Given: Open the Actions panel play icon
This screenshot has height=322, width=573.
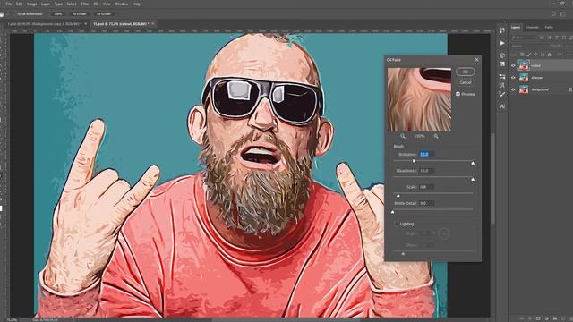Looking at the screenshot, I should [x=502, y=43].
